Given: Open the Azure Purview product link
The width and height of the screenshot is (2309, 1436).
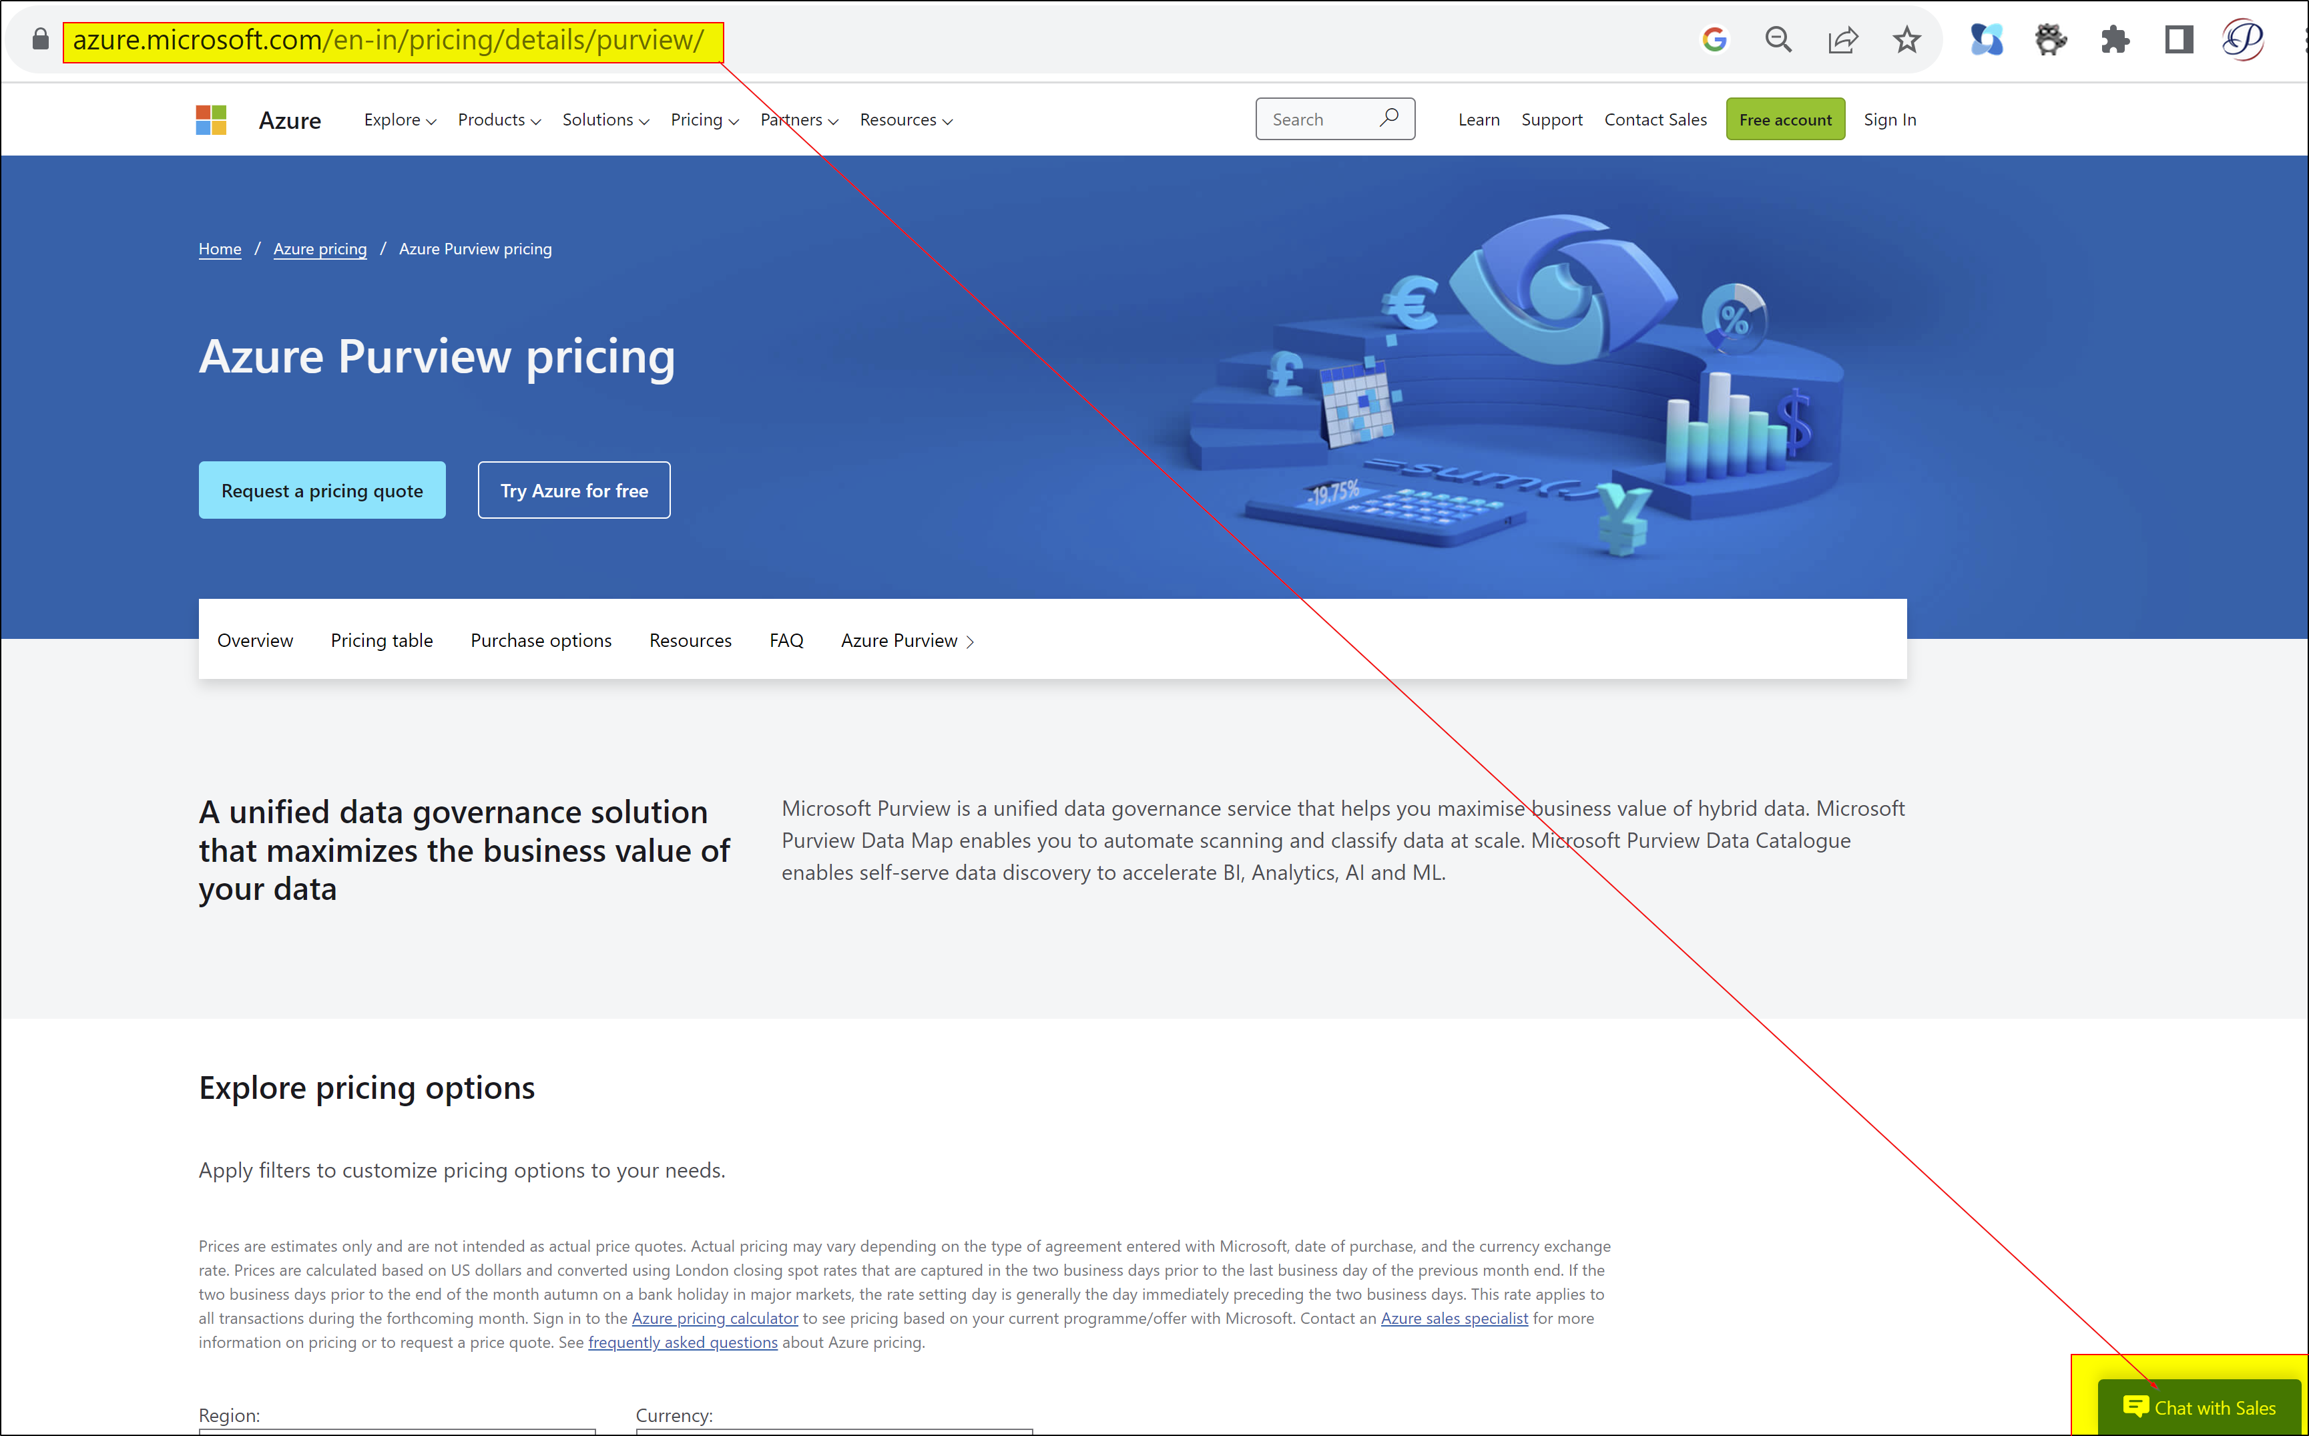Looking at the screenshot, I should point(907,640).
